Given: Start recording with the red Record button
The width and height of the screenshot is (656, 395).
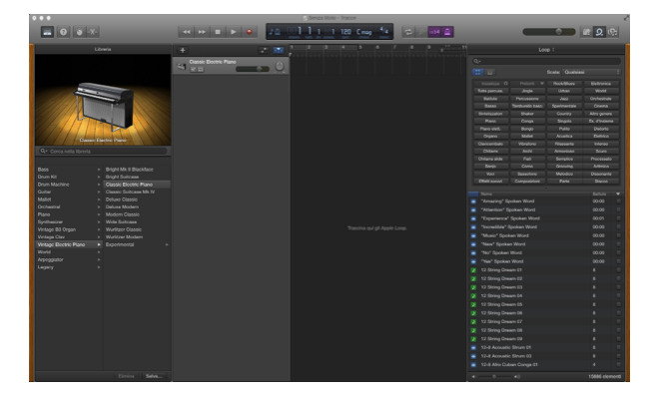Looking at the screenshot, I should [250, 32].
